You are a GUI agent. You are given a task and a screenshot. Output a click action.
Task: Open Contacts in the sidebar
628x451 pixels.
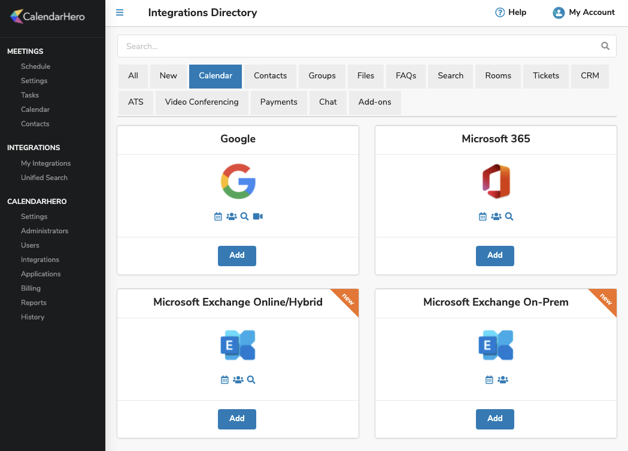tap(35, 124)
